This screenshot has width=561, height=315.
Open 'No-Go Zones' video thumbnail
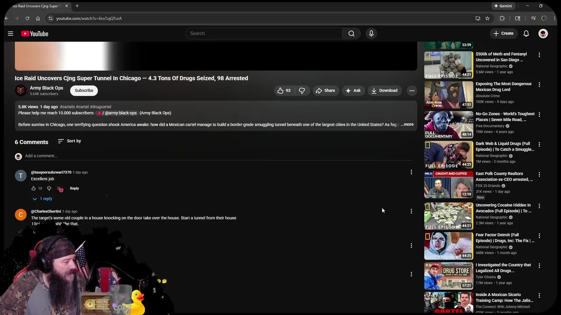click(x=448, y=125)
